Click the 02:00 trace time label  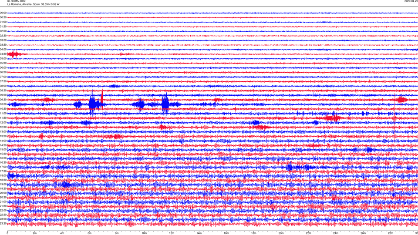coord(3,31)
